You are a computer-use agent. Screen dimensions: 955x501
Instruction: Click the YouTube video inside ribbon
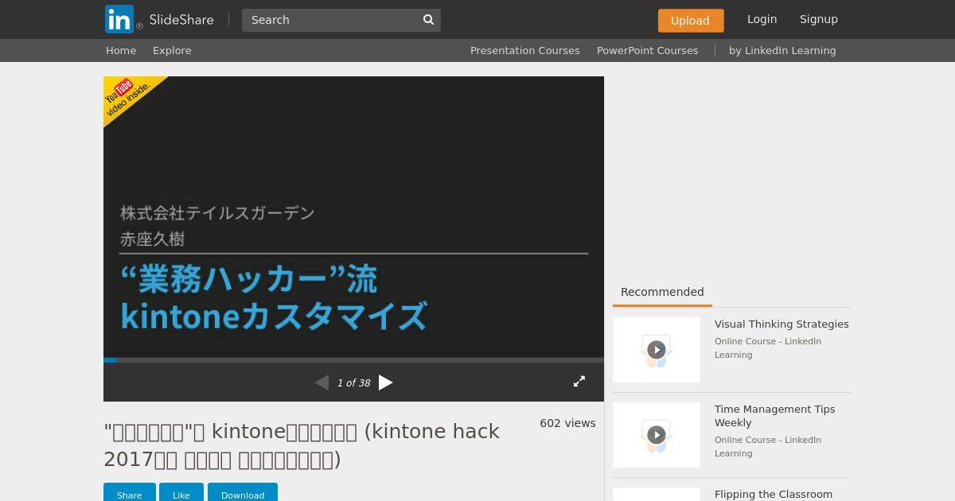point(127,97)
